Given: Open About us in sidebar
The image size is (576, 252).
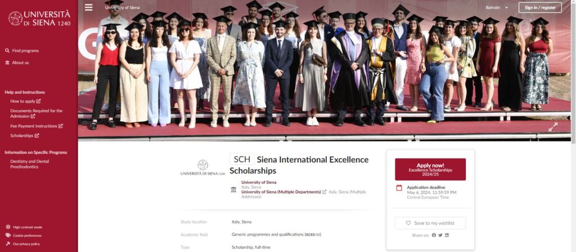Looking at the screenshot, I should pyautogui.click(x=17, y=63).
